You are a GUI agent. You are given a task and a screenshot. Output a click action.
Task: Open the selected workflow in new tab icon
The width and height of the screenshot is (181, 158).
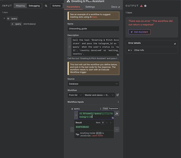(118, 95)
